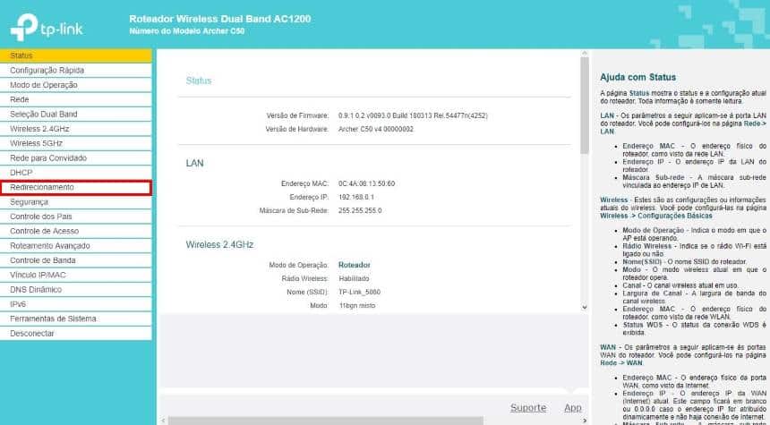This screenshot has height=425, width=770.
Task: Click the vertical scrollbar thumb
Action: [585, 105]
